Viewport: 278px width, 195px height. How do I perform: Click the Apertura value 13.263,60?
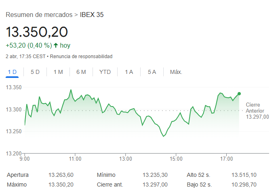coord(61,175)
